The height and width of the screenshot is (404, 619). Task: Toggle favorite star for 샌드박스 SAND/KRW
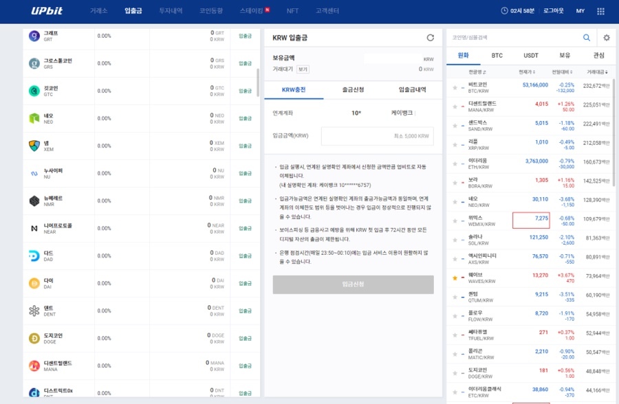[455, 126]
